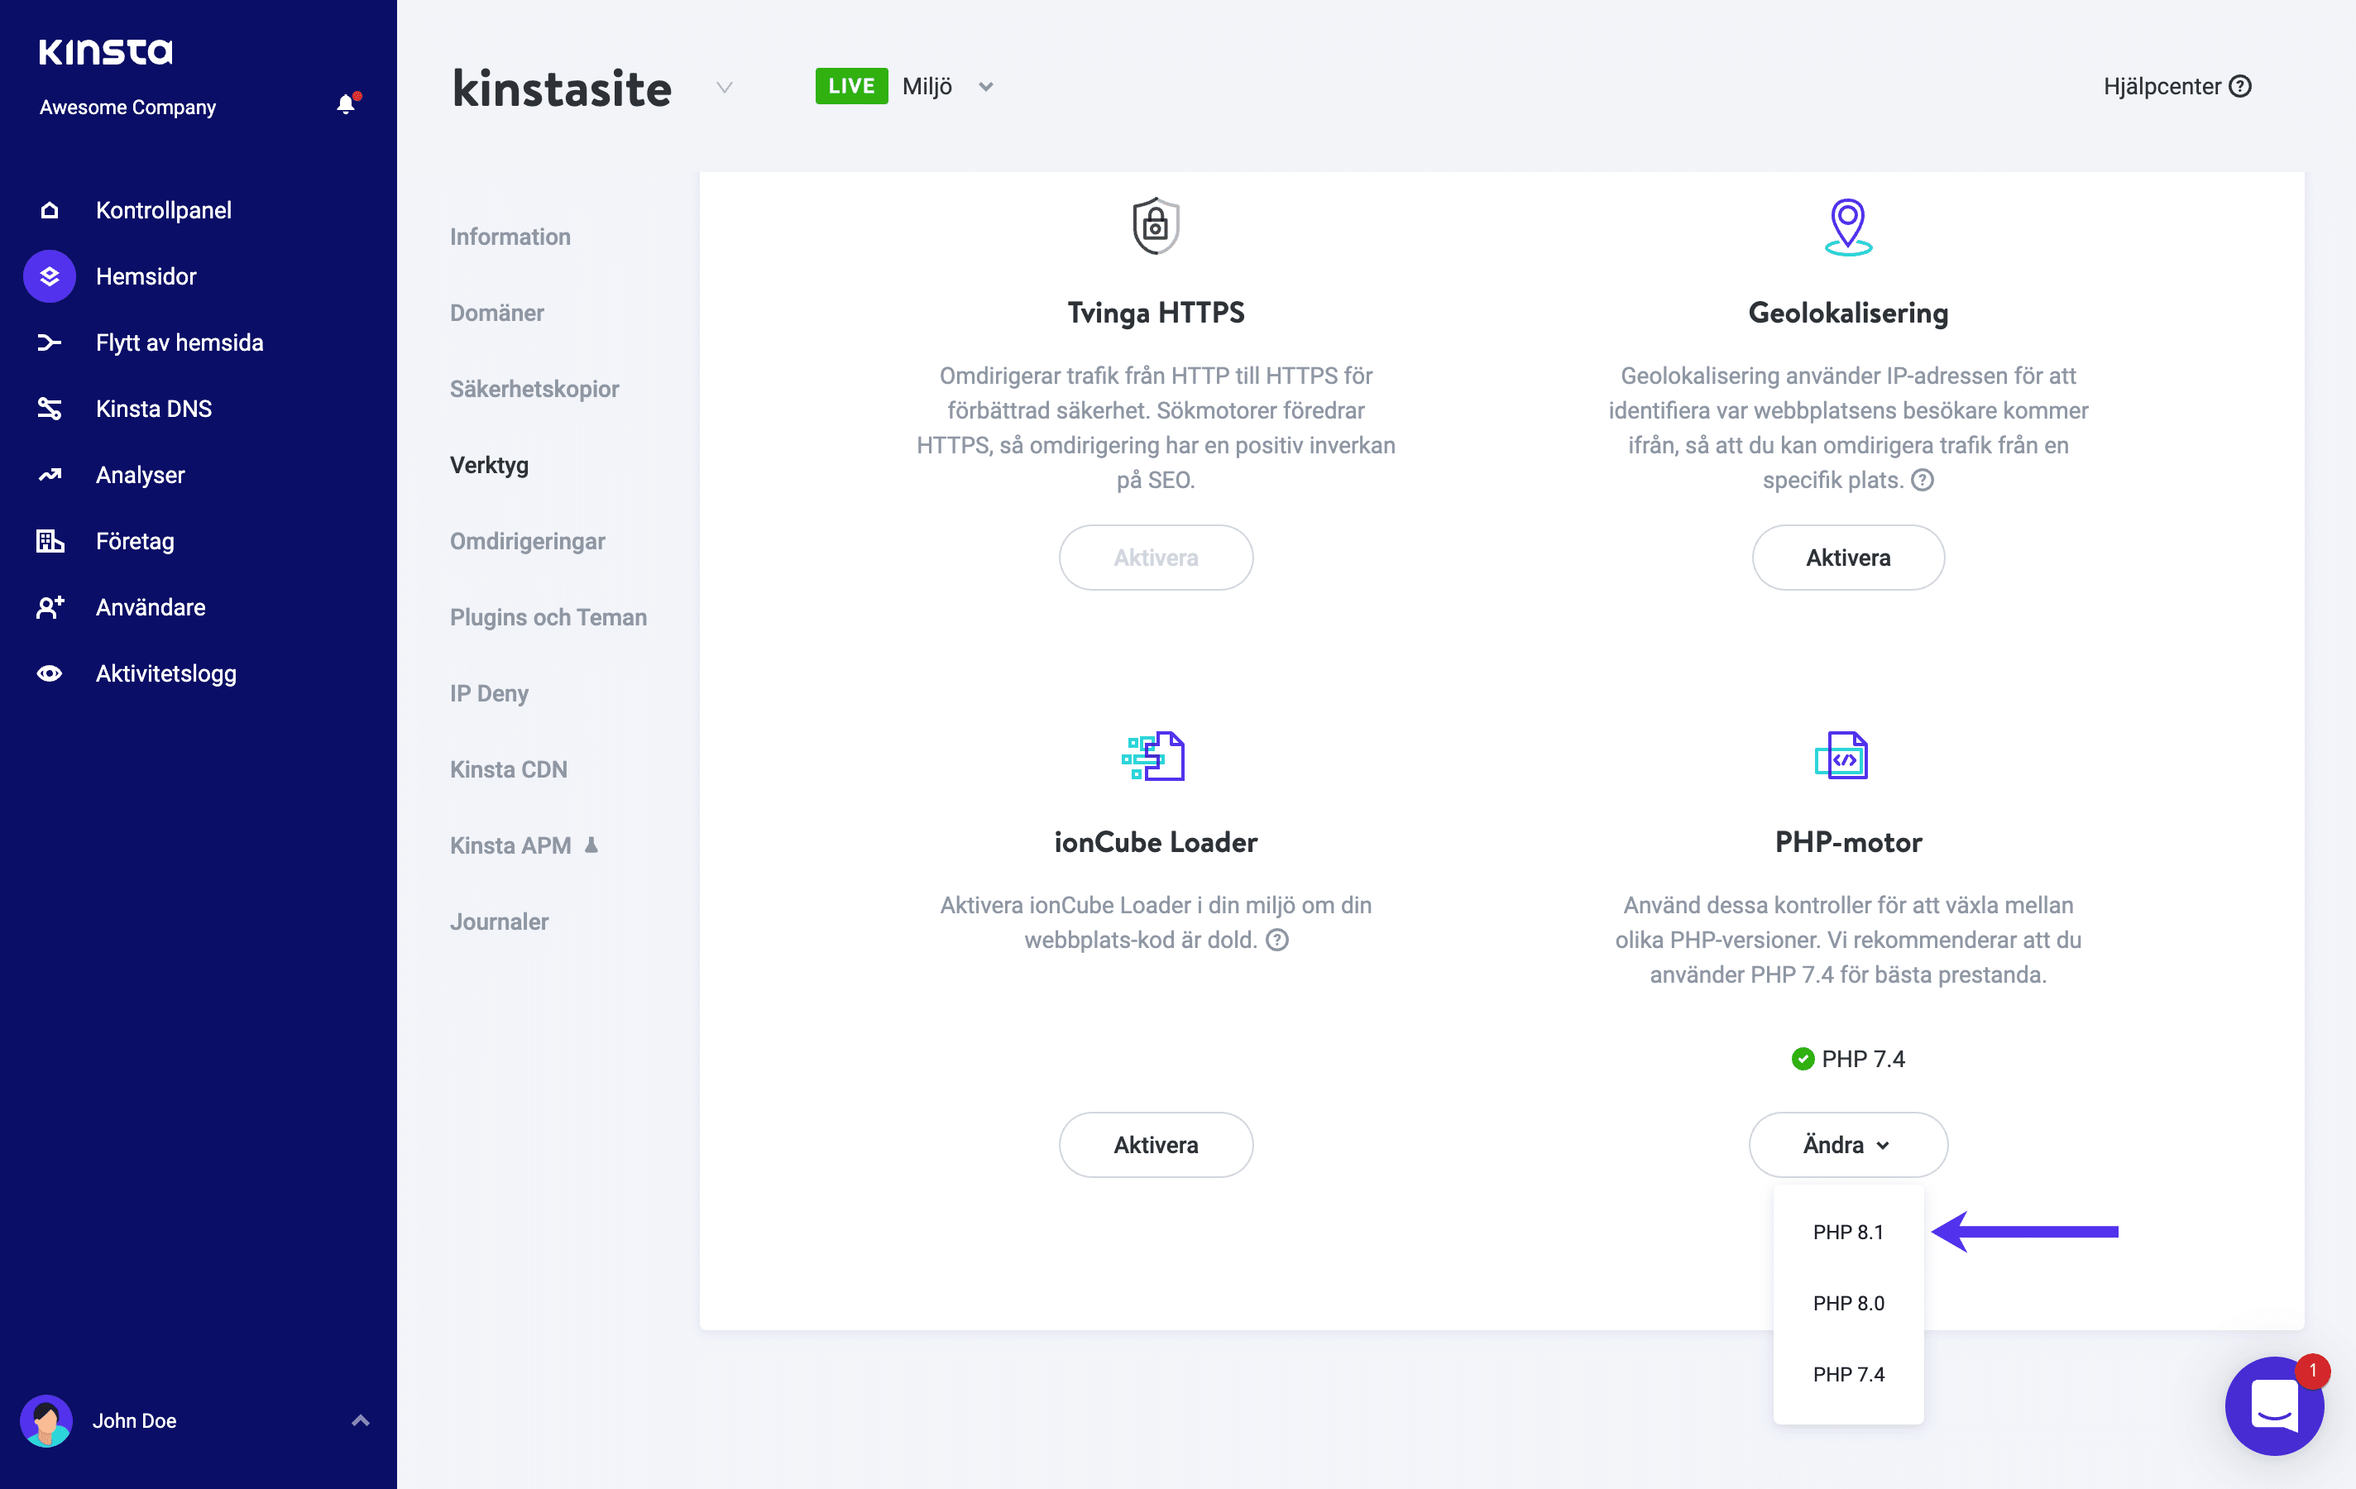This screenshot has width=2356, height=1489.
Task: Open the Domäner tab
Action: pyautogui.click(x=496, y=313)
